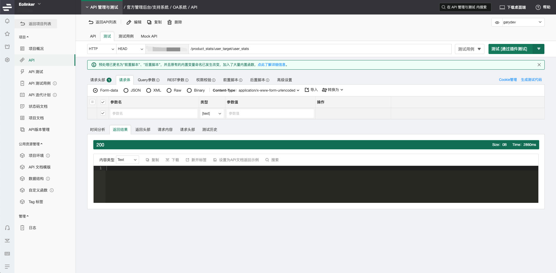Screen dimensions: 556x273
Task: Click the copy API icon in toolbar
Action: [149, 22]
